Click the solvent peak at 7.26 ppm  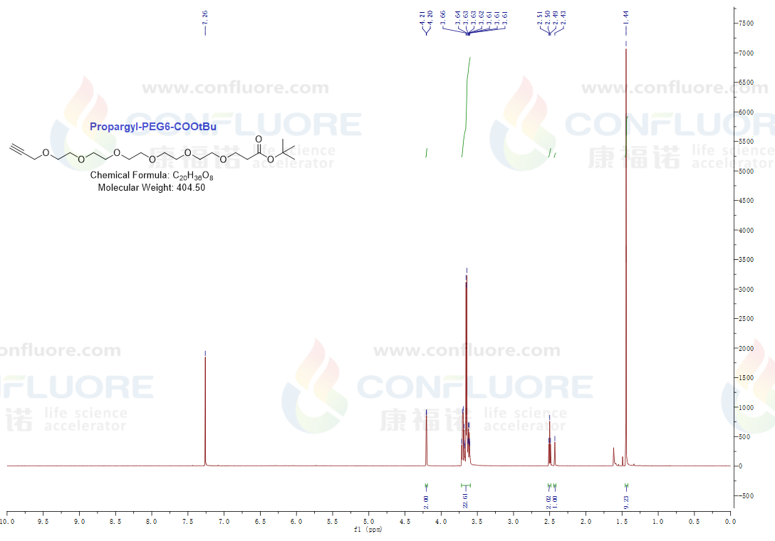coord(205,413)
